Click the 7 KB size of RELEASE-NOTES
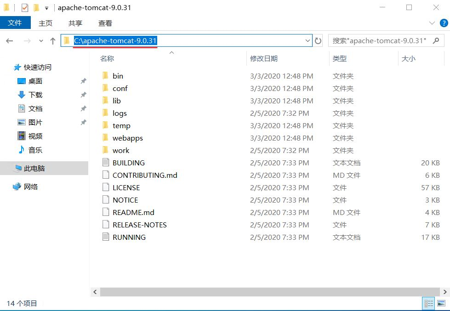450x311 pixels. click(432, 225)
